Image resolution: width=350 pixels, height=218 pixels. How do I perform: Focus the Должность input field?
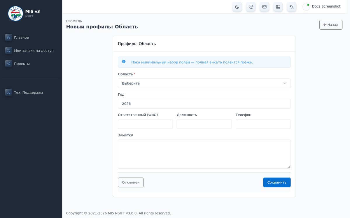(204, 124)
